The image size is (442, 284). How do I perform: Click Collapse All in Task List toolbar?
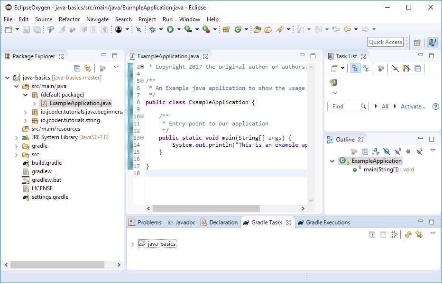tap(418, 68)
